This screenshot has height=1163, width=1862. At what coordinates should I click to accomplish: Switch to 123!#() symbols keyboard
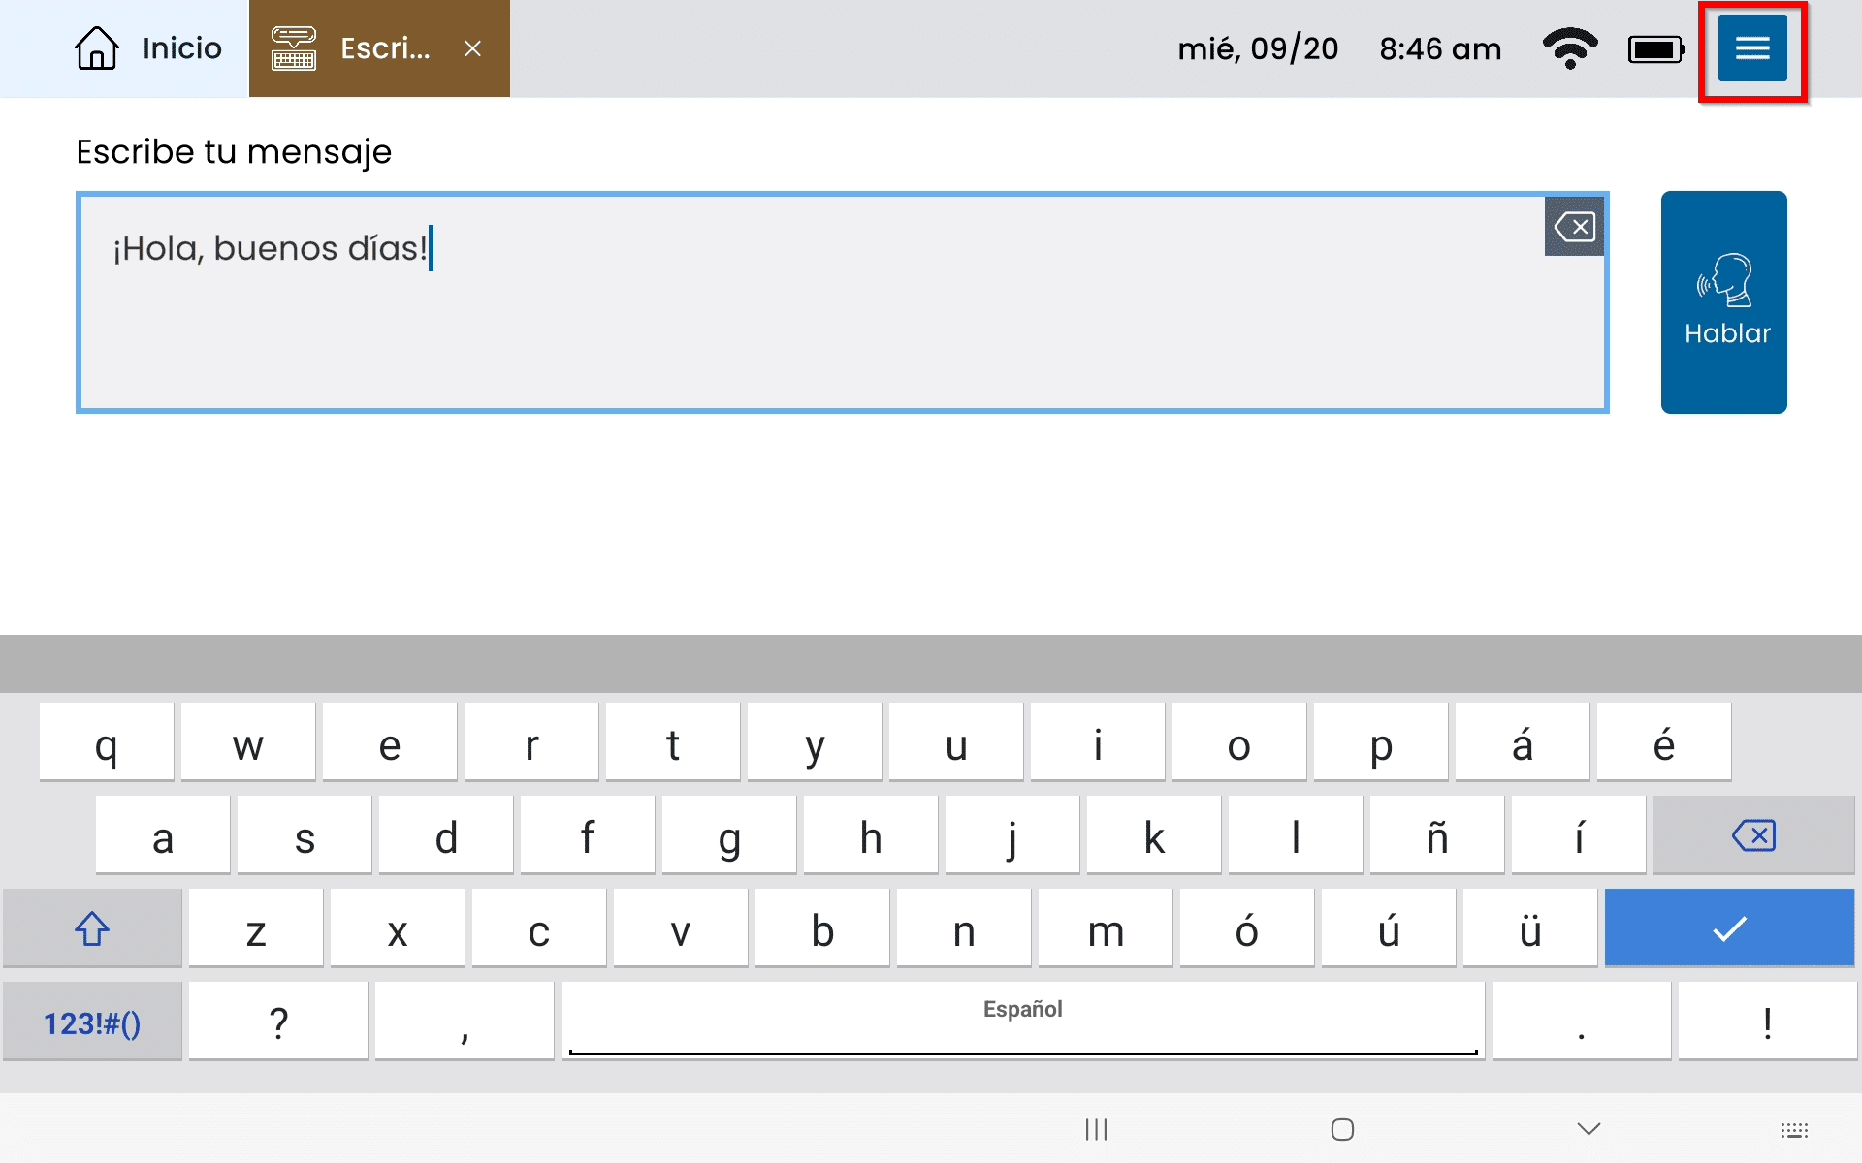tap(92, 1022)
